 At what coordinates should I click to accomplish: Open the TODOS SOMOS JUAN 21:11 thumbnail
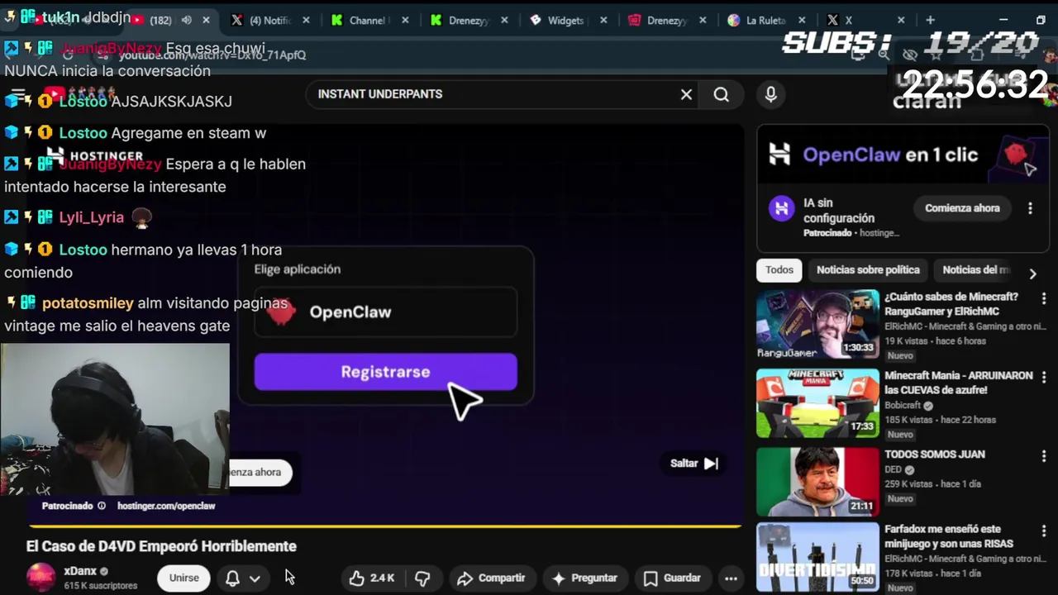(817, 482)
